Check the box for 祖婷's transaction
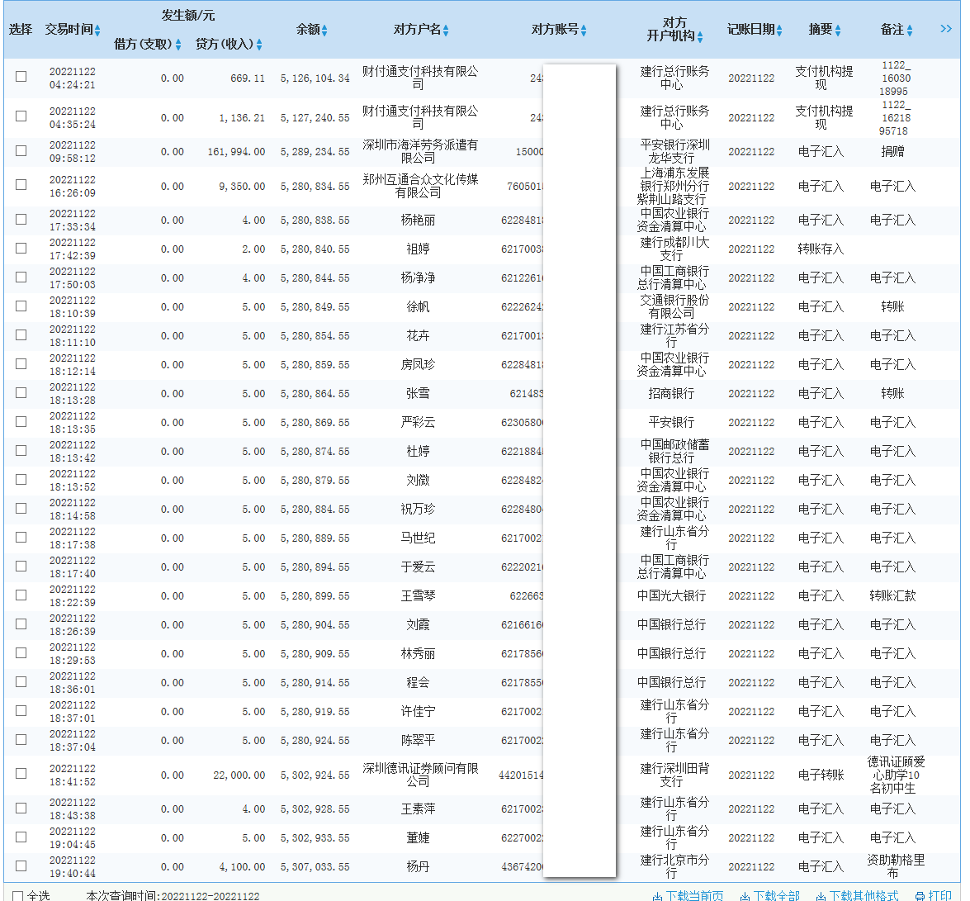Screen dimensions: 970x901 click(21, 248)
